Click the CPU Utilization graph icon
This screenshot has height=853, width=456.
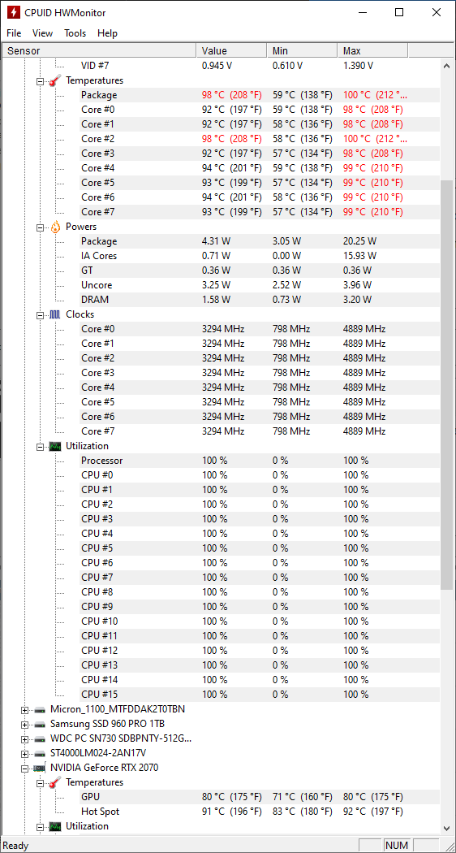pyautogui.click(x=55, y=446)
